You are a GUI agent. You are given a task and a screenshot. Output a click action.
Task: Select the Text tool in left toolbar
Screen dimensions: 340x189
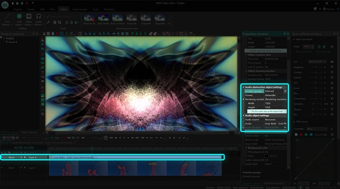[42, 73]
